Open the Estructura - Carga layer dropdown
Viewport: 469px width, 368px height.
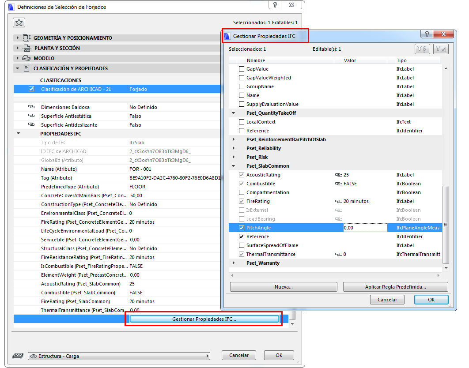(x=119, y=356)
